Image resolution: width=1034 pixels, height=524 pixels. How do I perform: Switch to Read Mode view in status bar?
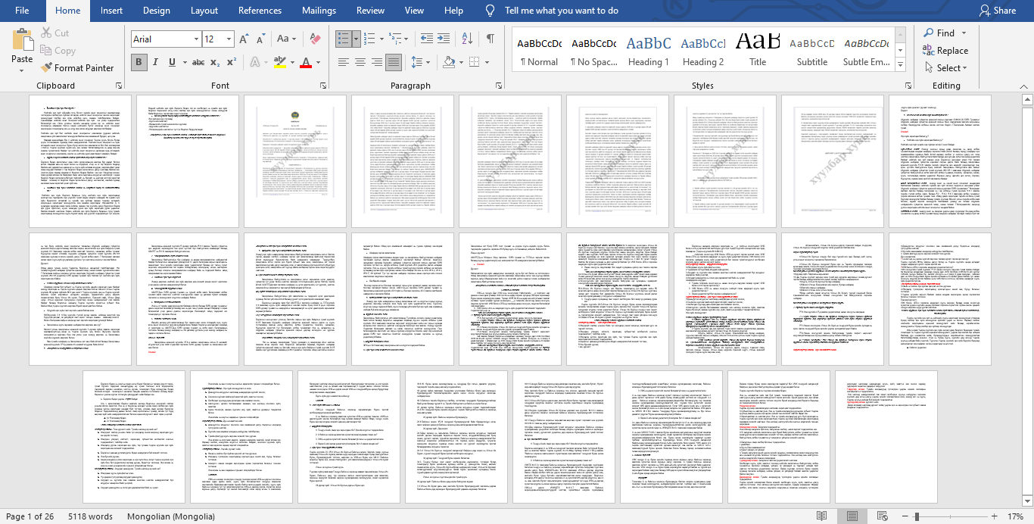point(822,516)
